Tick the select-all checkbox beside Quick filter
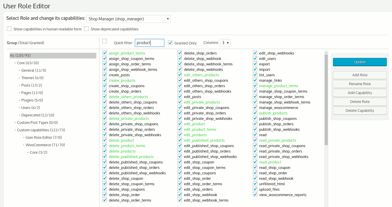This screenshot has width=392, height=207. (x=105, y=41)
